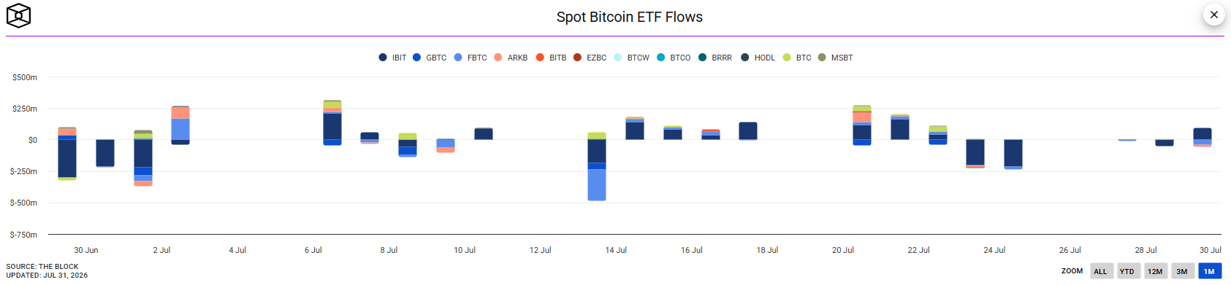Viewport: 1231px width, 285px height.
Task: Select the 3M zoom range
Action: pos(1182,271)
